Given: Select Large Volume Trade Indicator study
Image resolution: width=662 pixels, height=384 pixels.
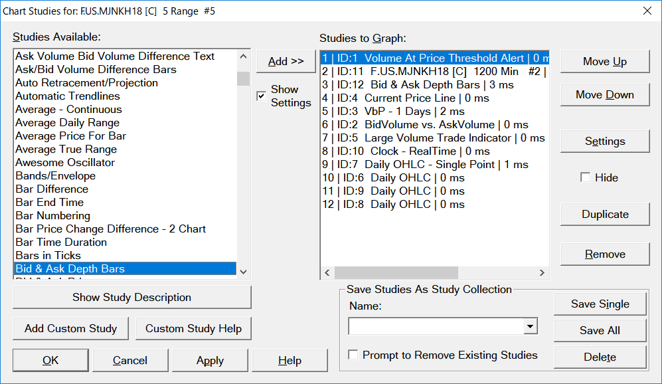Looking at the screenshot, I should click(433, 138).
